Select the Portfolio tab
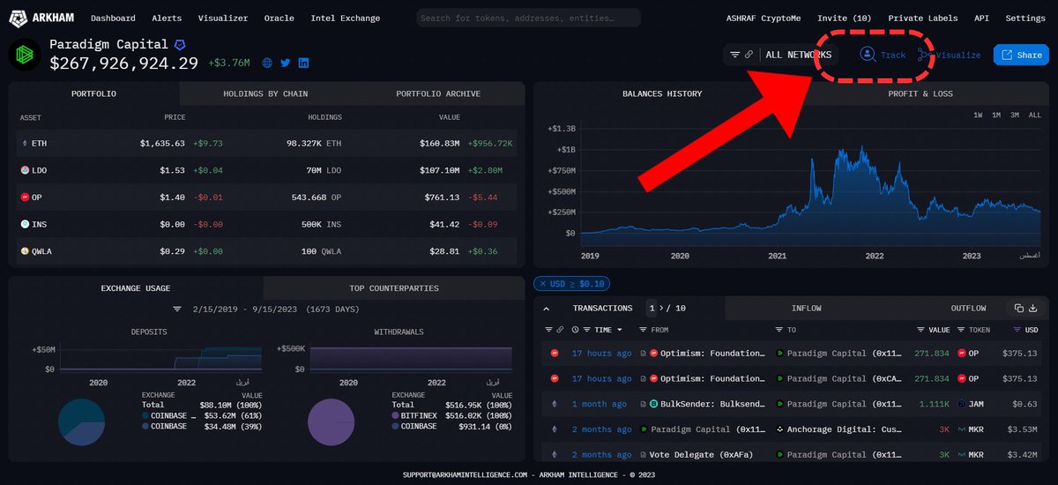This screenshot has width=1058, height=485. (94, 93)
